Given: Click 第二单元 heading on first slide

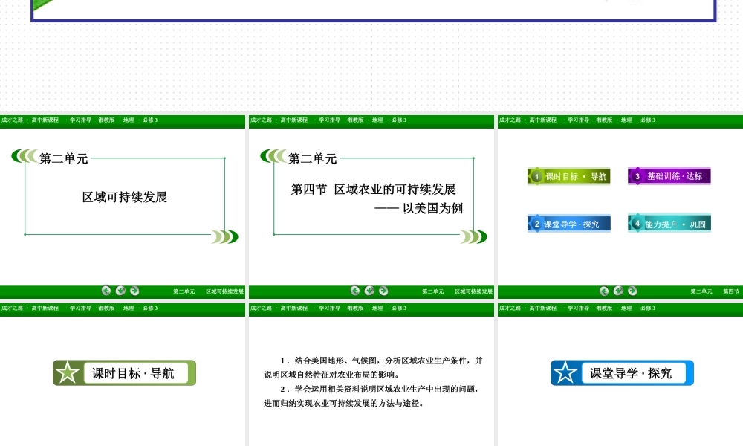Looking at the screenshot, I should tap(64, 158).
